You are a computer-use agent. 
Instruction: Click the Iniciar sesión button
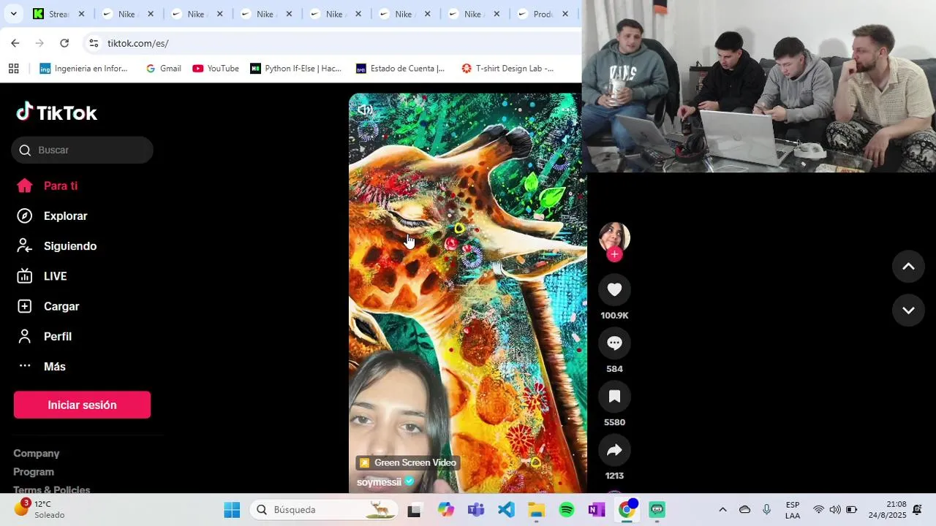(82, 405)
